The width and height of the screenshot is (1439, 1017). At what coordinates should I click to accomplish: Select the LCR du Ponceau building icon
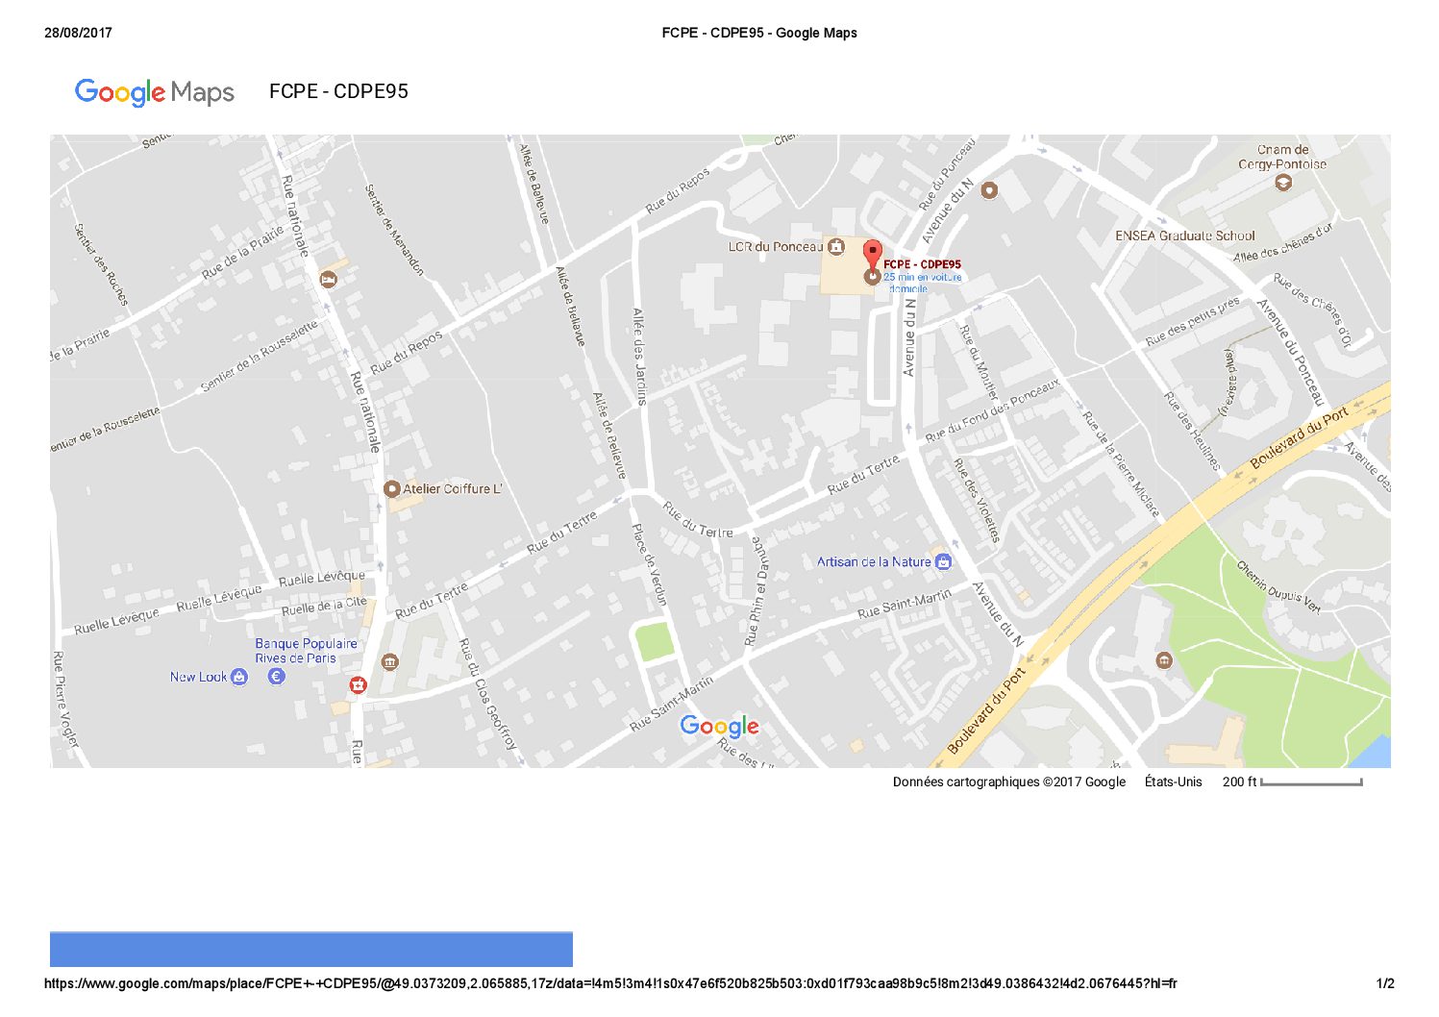[x=836, y=247]
